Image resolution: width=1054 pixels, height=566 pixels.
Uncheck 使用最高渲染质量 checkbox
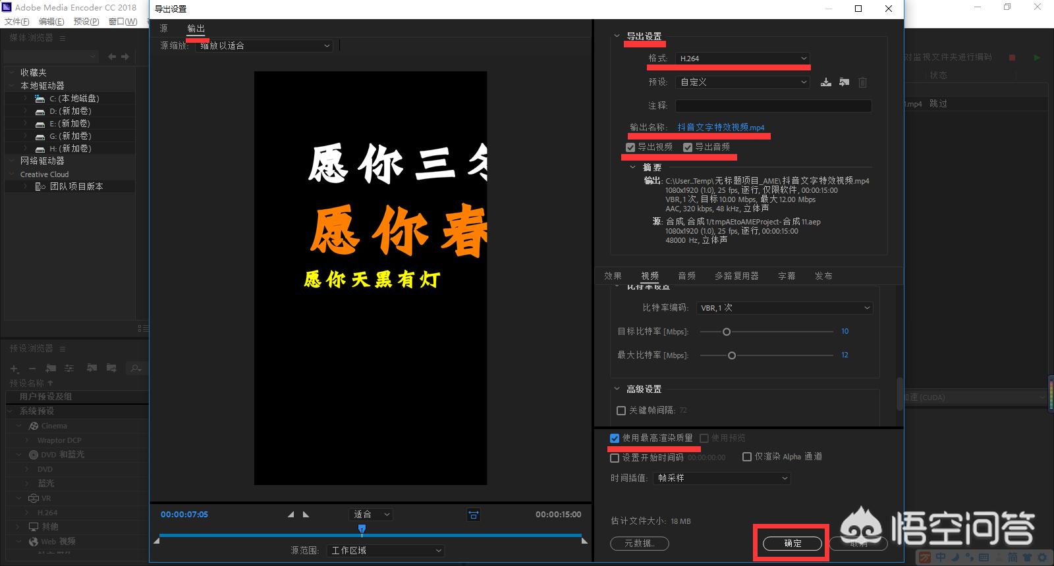tap(615, 438)
